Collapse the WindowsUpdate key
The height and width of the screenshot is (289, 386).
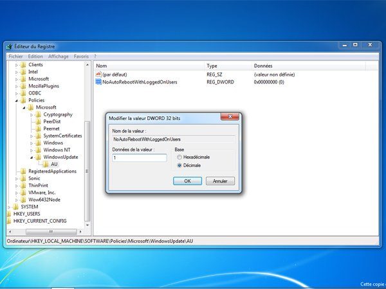(32, 157)
